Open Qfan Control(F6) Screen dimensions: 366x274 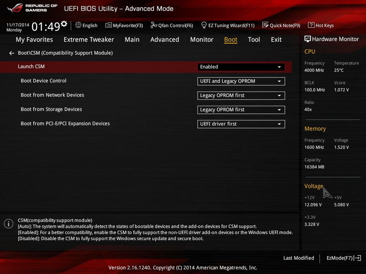point(172,25)
